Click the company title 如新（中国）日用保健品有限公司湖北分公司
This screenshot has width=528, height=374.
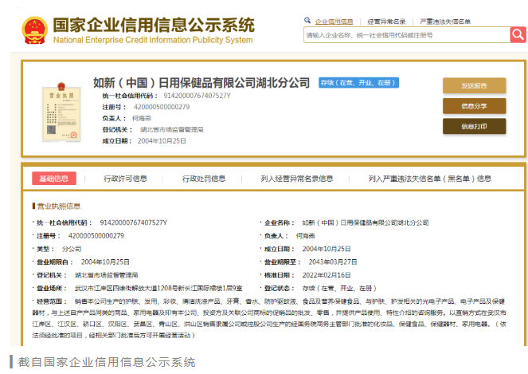[x=201, y=83]
